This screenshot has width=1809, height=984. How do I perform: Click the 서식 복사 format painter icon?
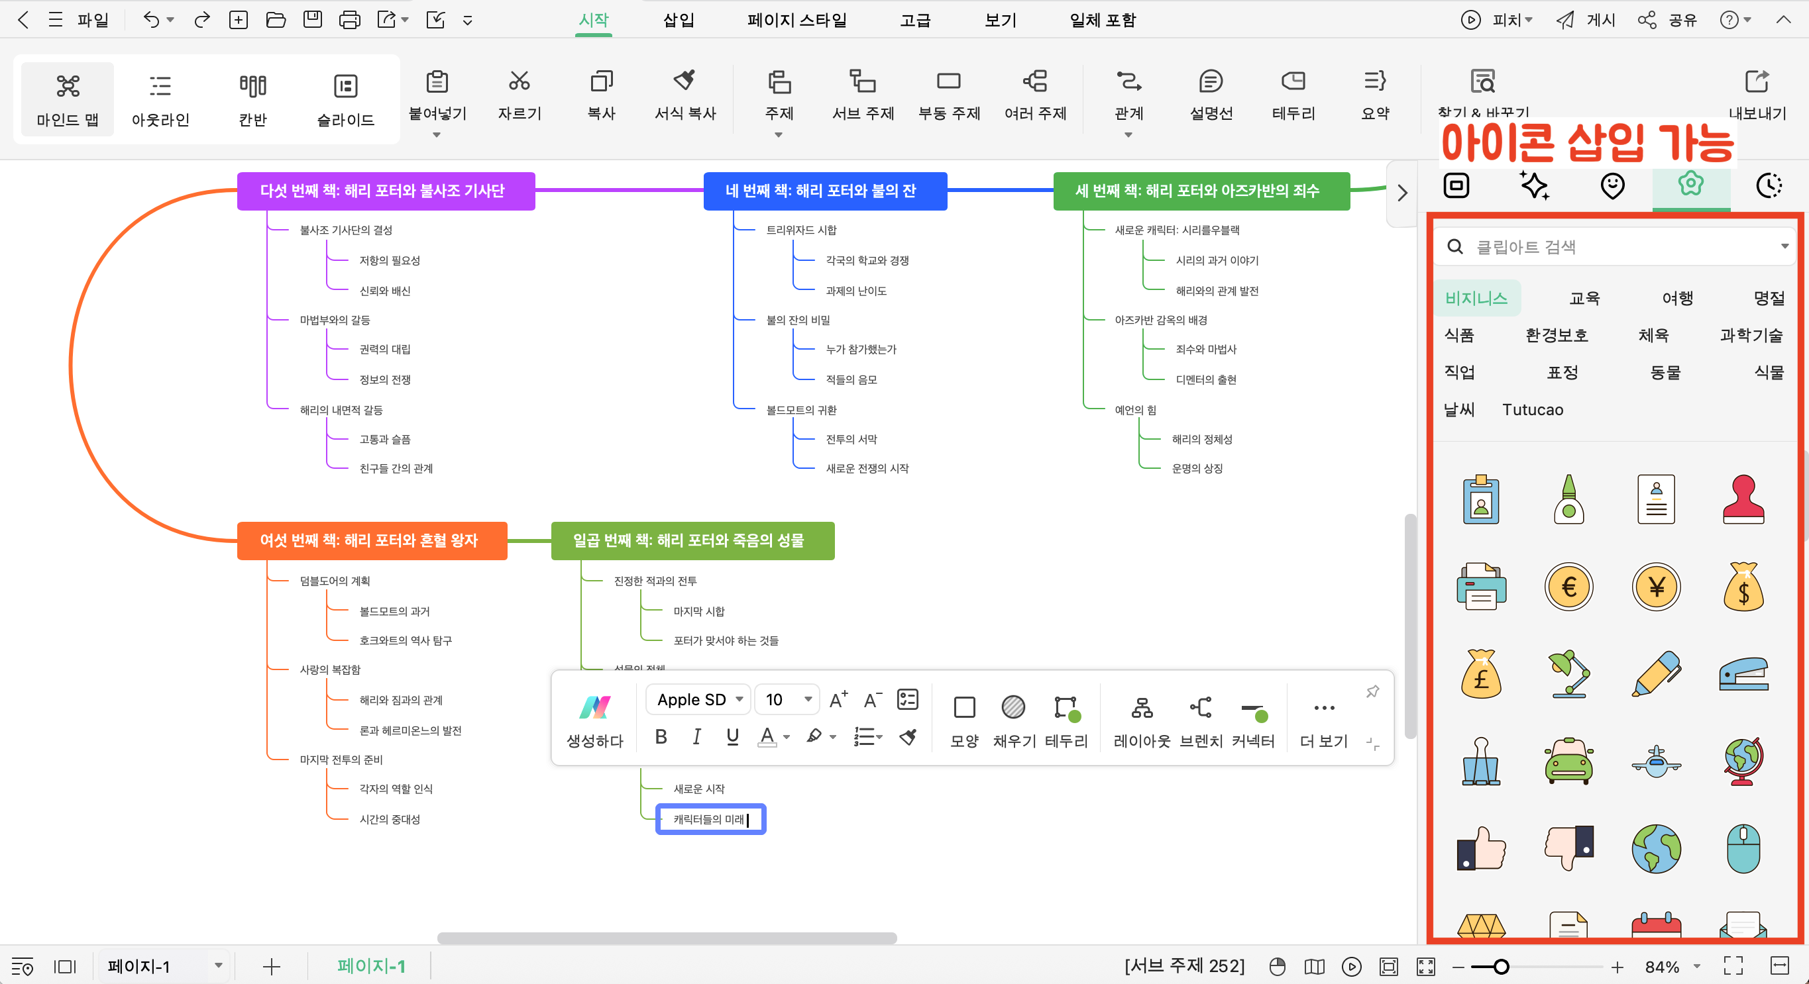684,82
